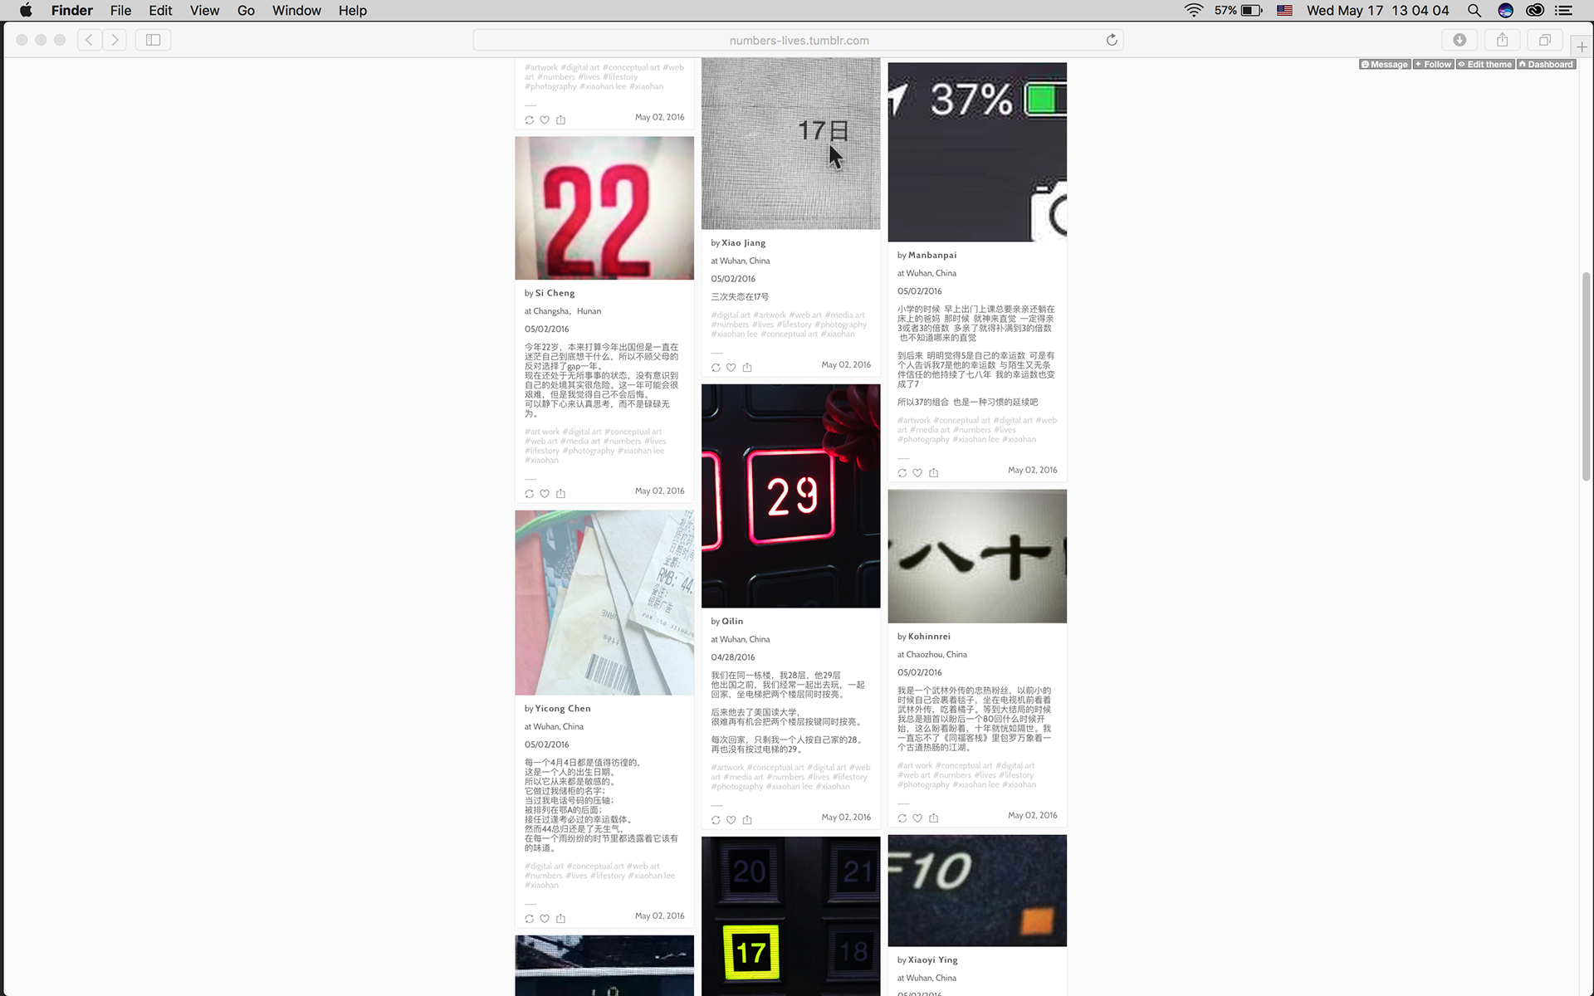The height and width of the screenshot is (996, 1594).
Task: Click the Safari share button in toolbar
Action: (1502, 40)
